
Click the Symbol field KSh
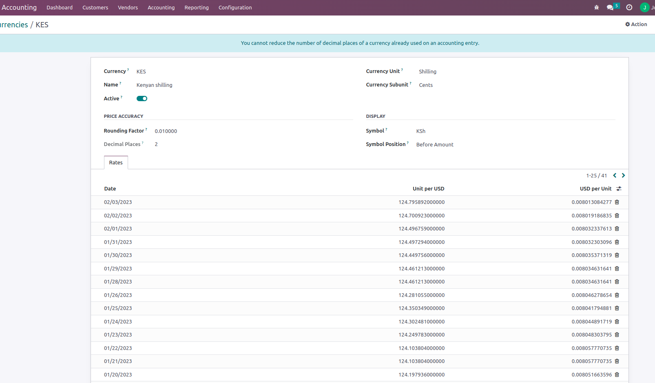click(421, 131)
